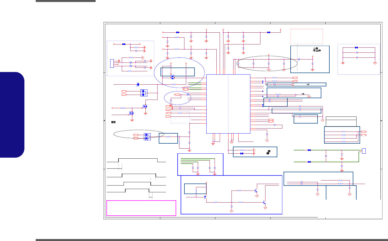Select the large blue IC rectangle in the center
Screen dimensions: 388x241
tap(228, 104)
